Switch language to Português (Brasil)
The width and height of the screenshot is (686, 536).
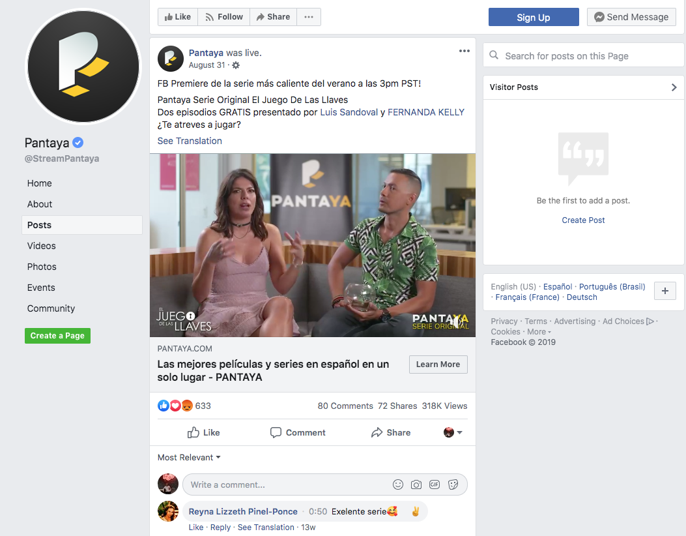coord(612,287)
